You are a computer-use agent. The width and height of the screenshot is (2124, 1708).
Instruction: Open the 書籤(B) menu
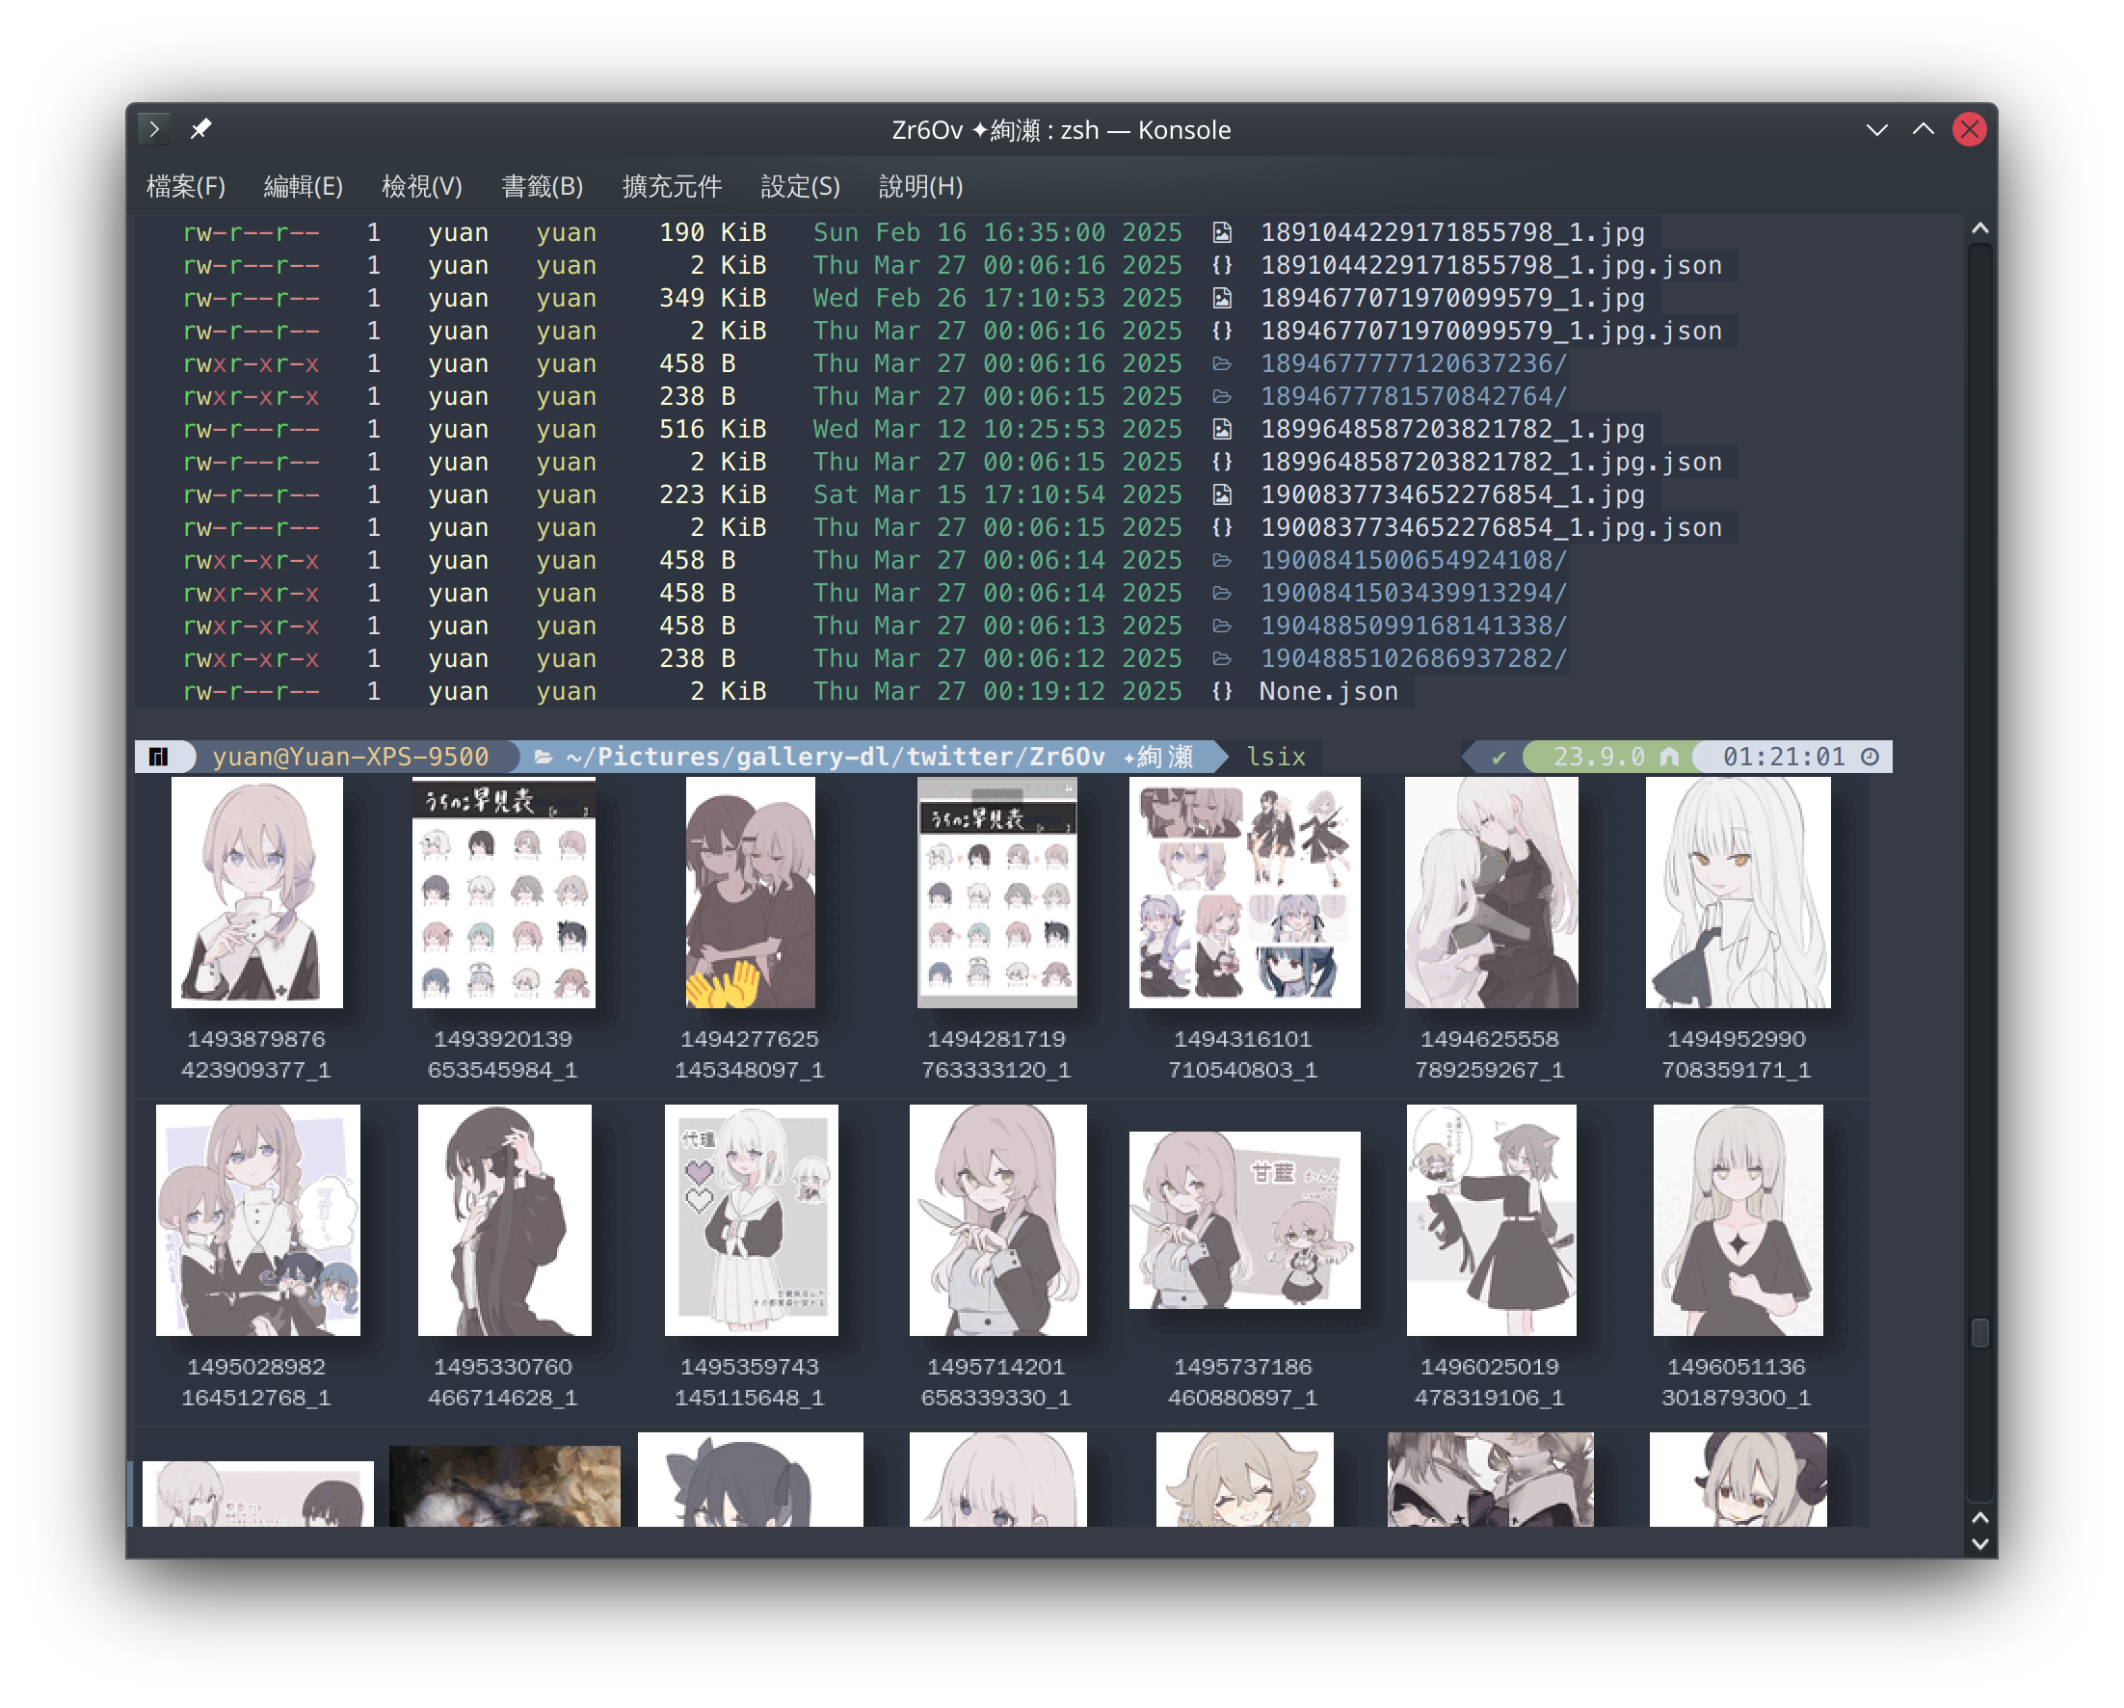pos(542,186)
